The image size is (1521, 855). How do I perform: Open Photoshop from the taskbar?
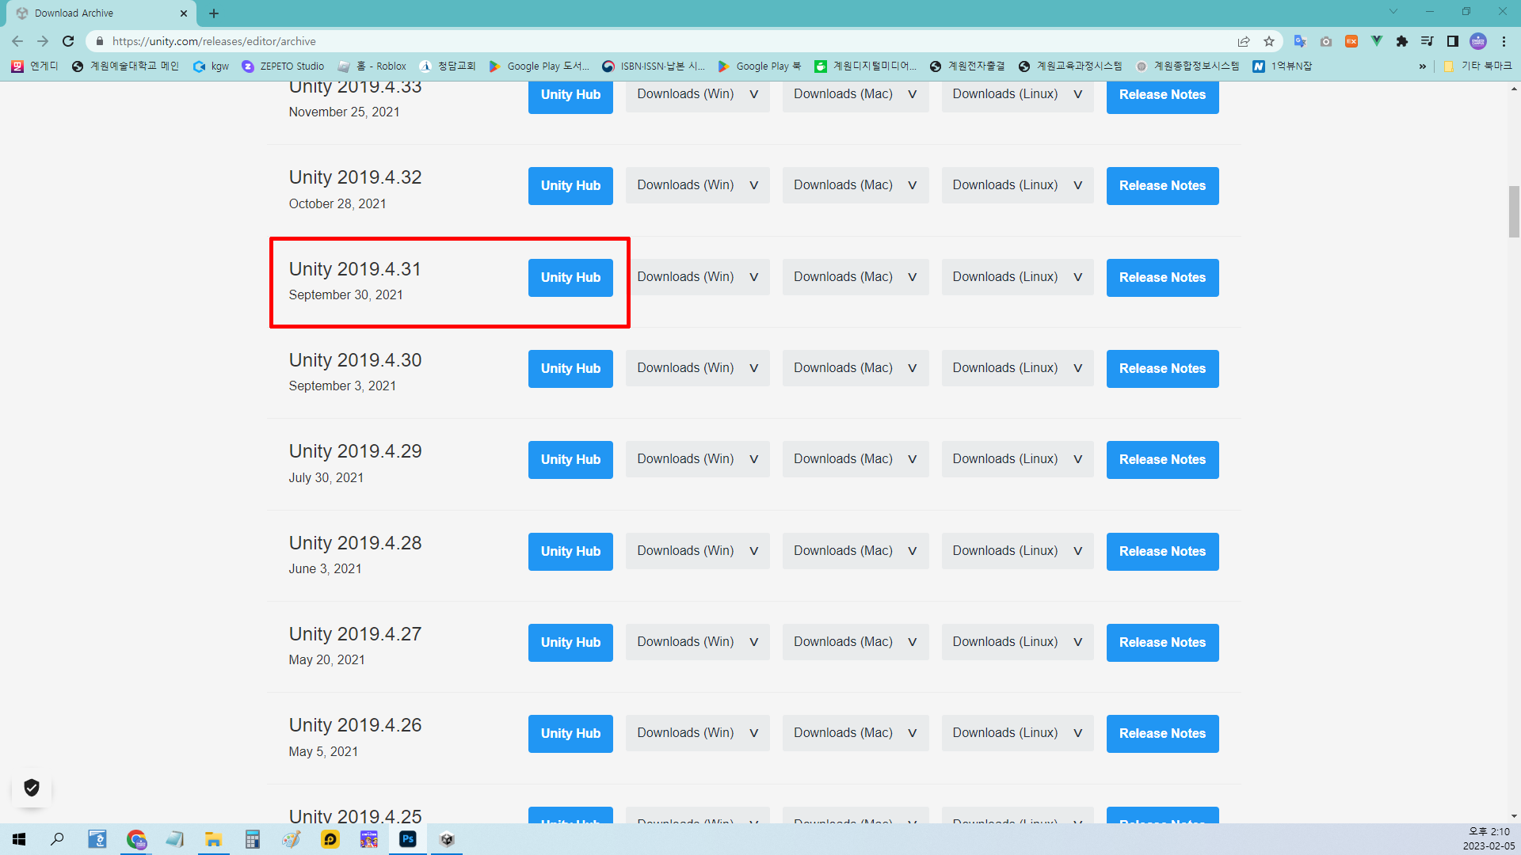(408, 839)
